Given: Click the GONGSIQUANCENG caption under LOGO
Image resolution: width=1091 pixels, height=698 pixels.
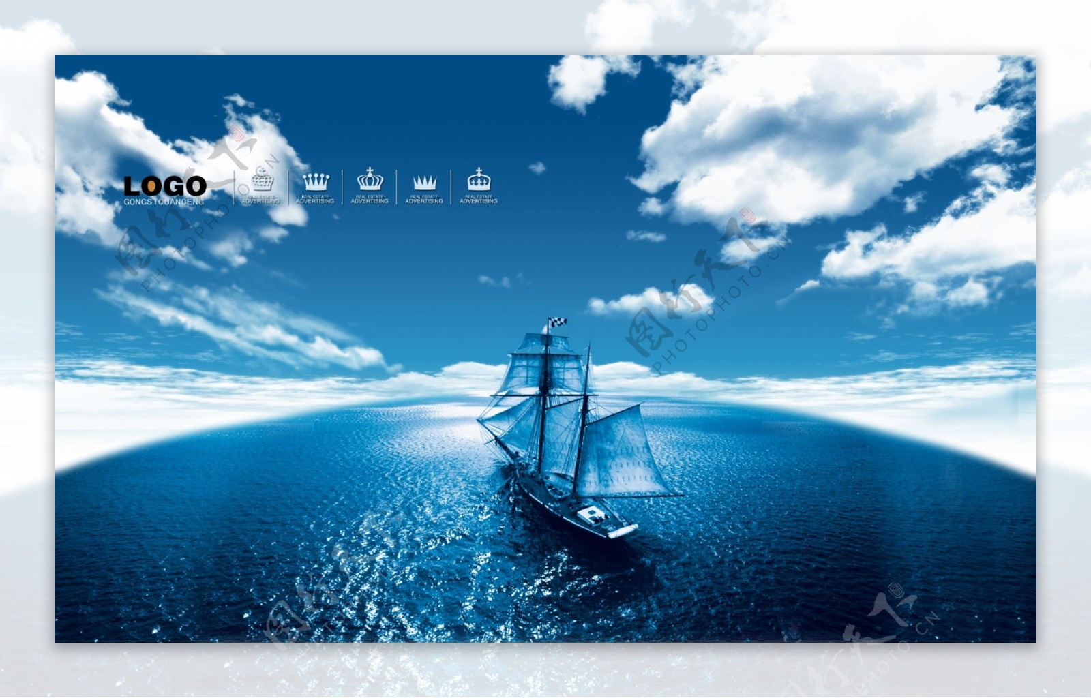Looking at the screenshot, I should pyautogui.click(x=164, y=202).
